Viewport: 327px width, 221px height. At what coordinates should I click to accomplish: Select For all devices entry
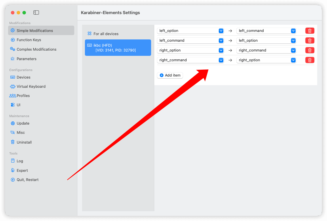point(106,34)
